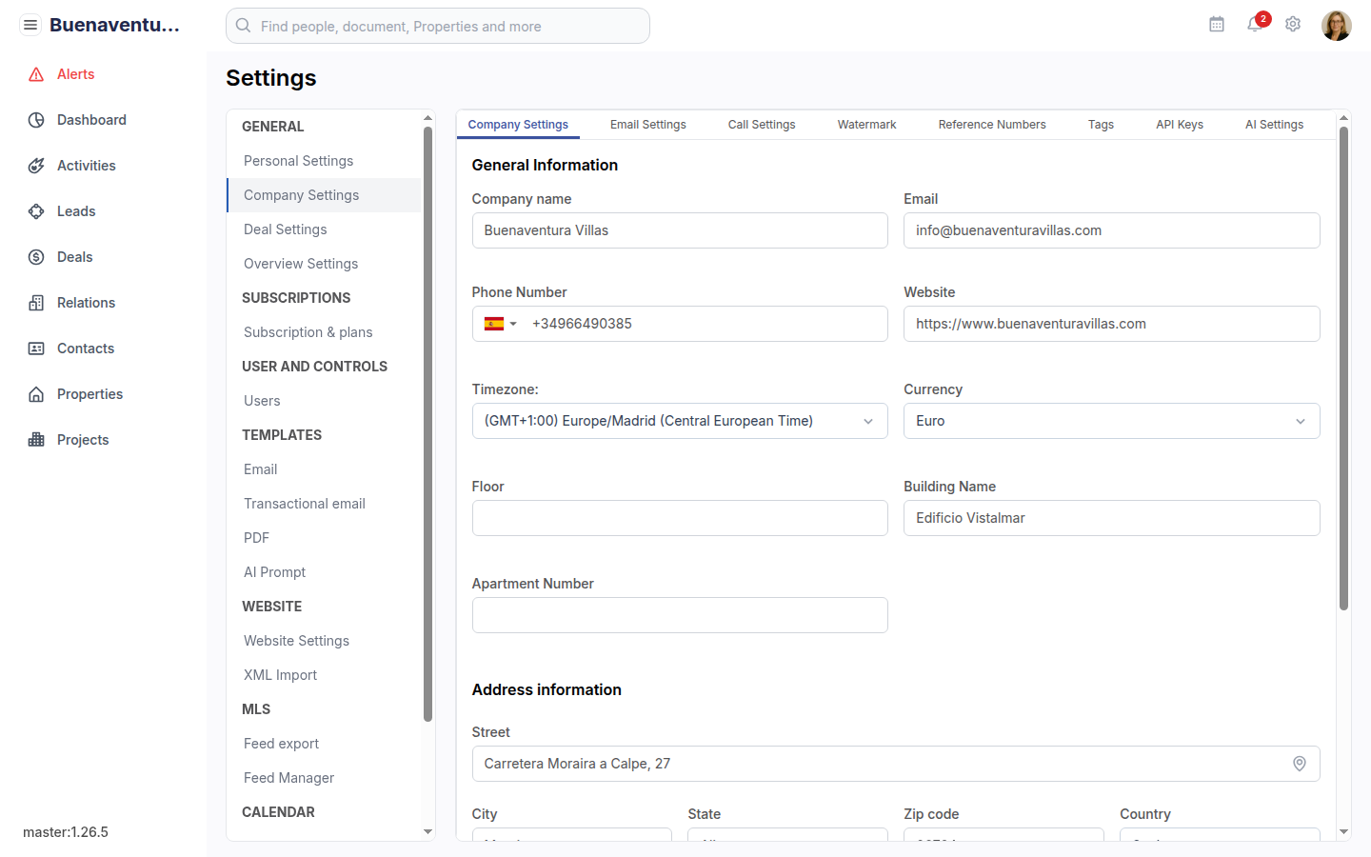Image resolution: width=1371 pixels, height=857 pixels.
Task: Switch to Company Settings tab
Action: point(518,125)
